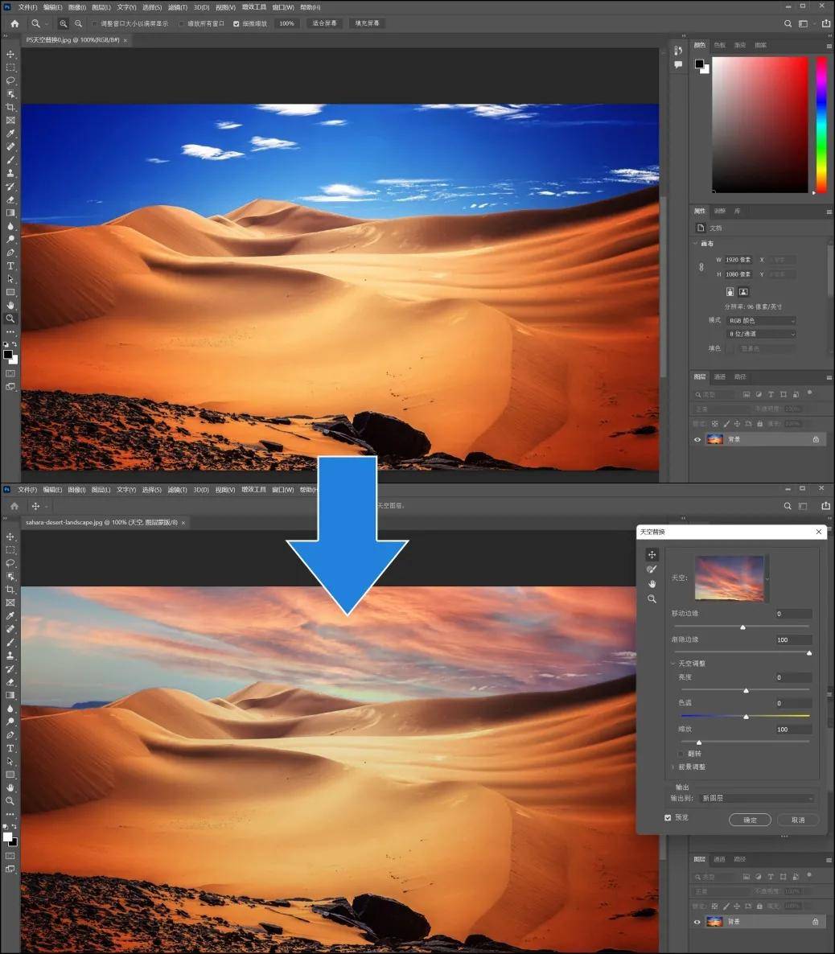Select the Type tool in the toolbar
This screenshot has height=954, width=835.
(10, 265)
